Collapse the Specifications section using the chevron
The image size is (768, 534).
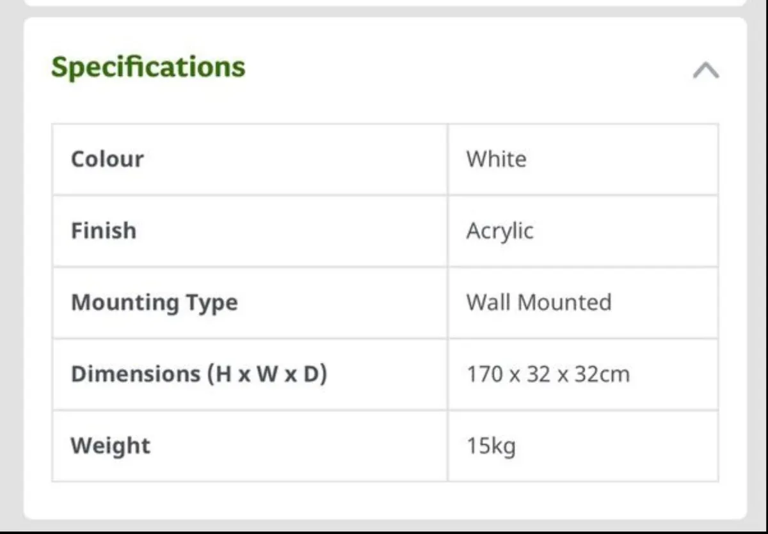[705, 70]
